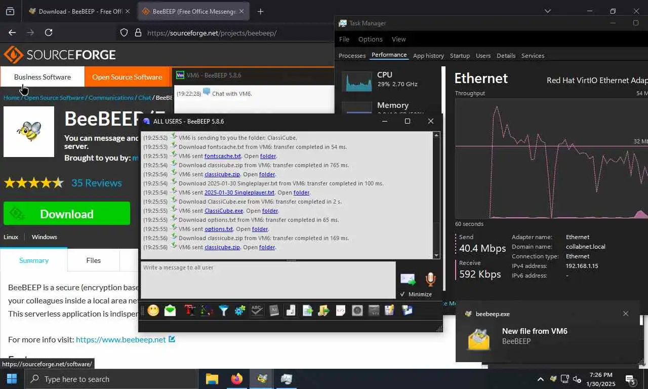
Task: Go back in Firefox
Action: pos(12,32)
